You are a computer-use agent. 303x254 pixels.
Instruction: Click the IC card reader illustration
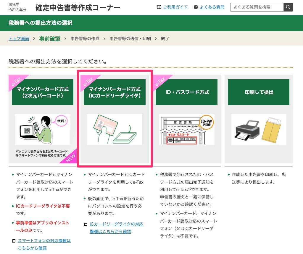(x=115, y=129)
